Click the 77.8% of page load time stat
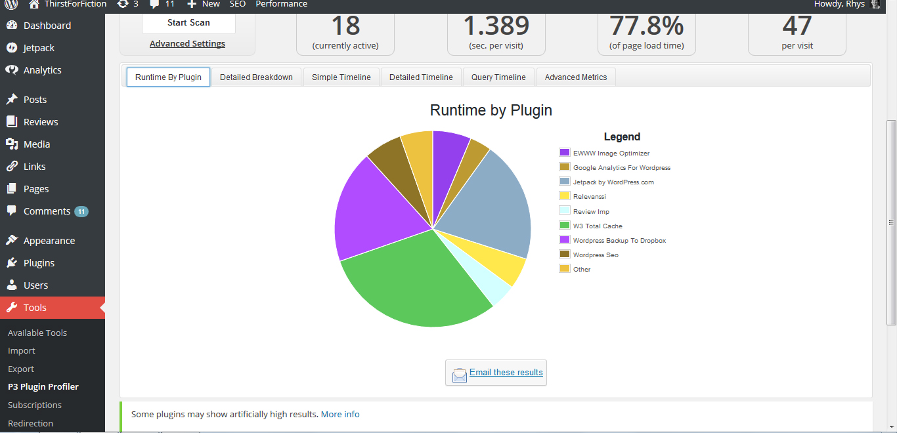Image resolution: width=897 pixels, height=433 pixels. coord(647,33)
